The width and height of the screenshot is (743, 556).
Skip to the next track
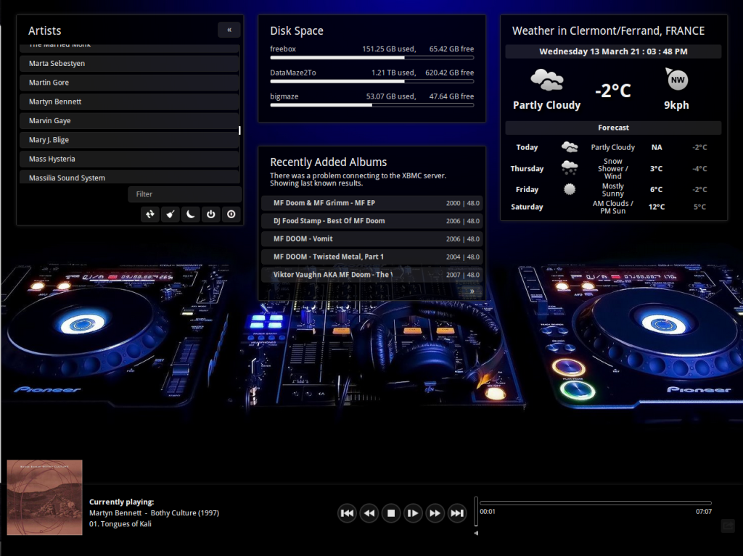pos(456,513)
